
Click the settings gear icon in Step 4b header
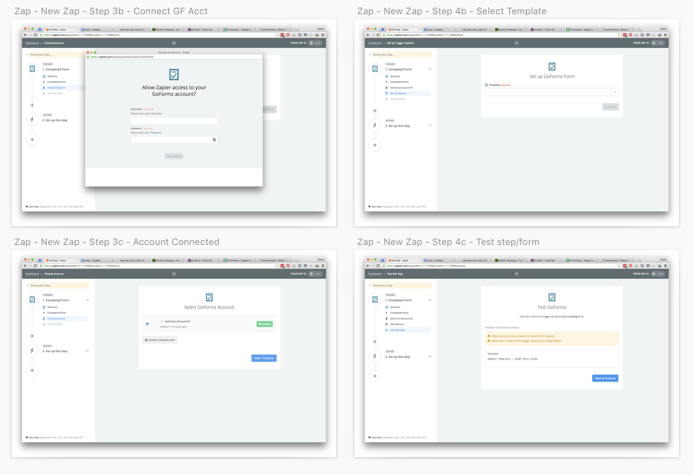pyautogui.click(x=517, y=43)
